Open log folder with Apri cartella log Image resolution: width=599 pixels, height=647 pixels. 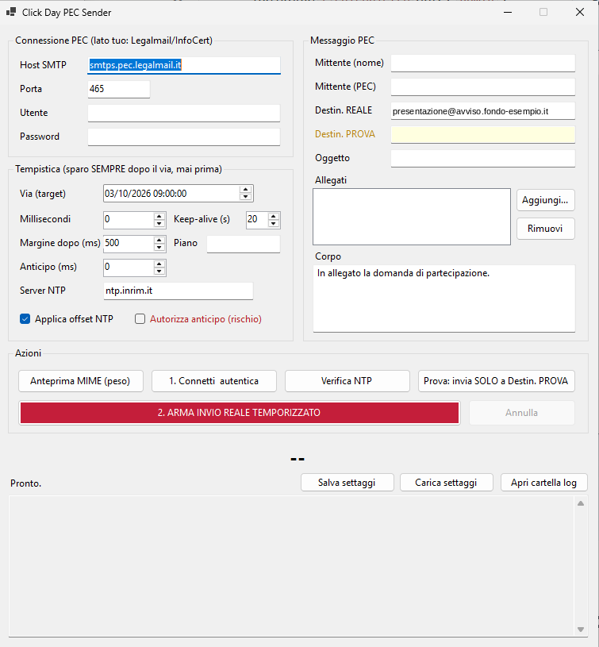pos(543,483)
